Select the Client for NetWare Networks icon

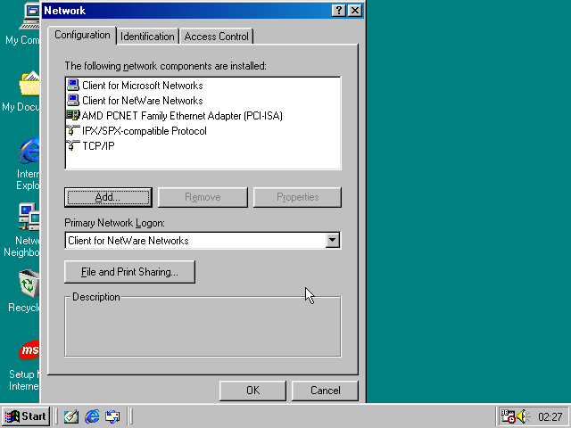[x=73, y=100]
